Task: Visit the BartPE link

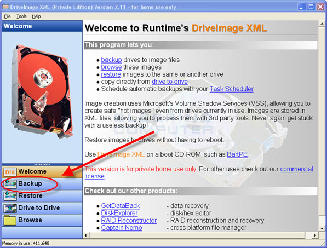Action: 237,154
